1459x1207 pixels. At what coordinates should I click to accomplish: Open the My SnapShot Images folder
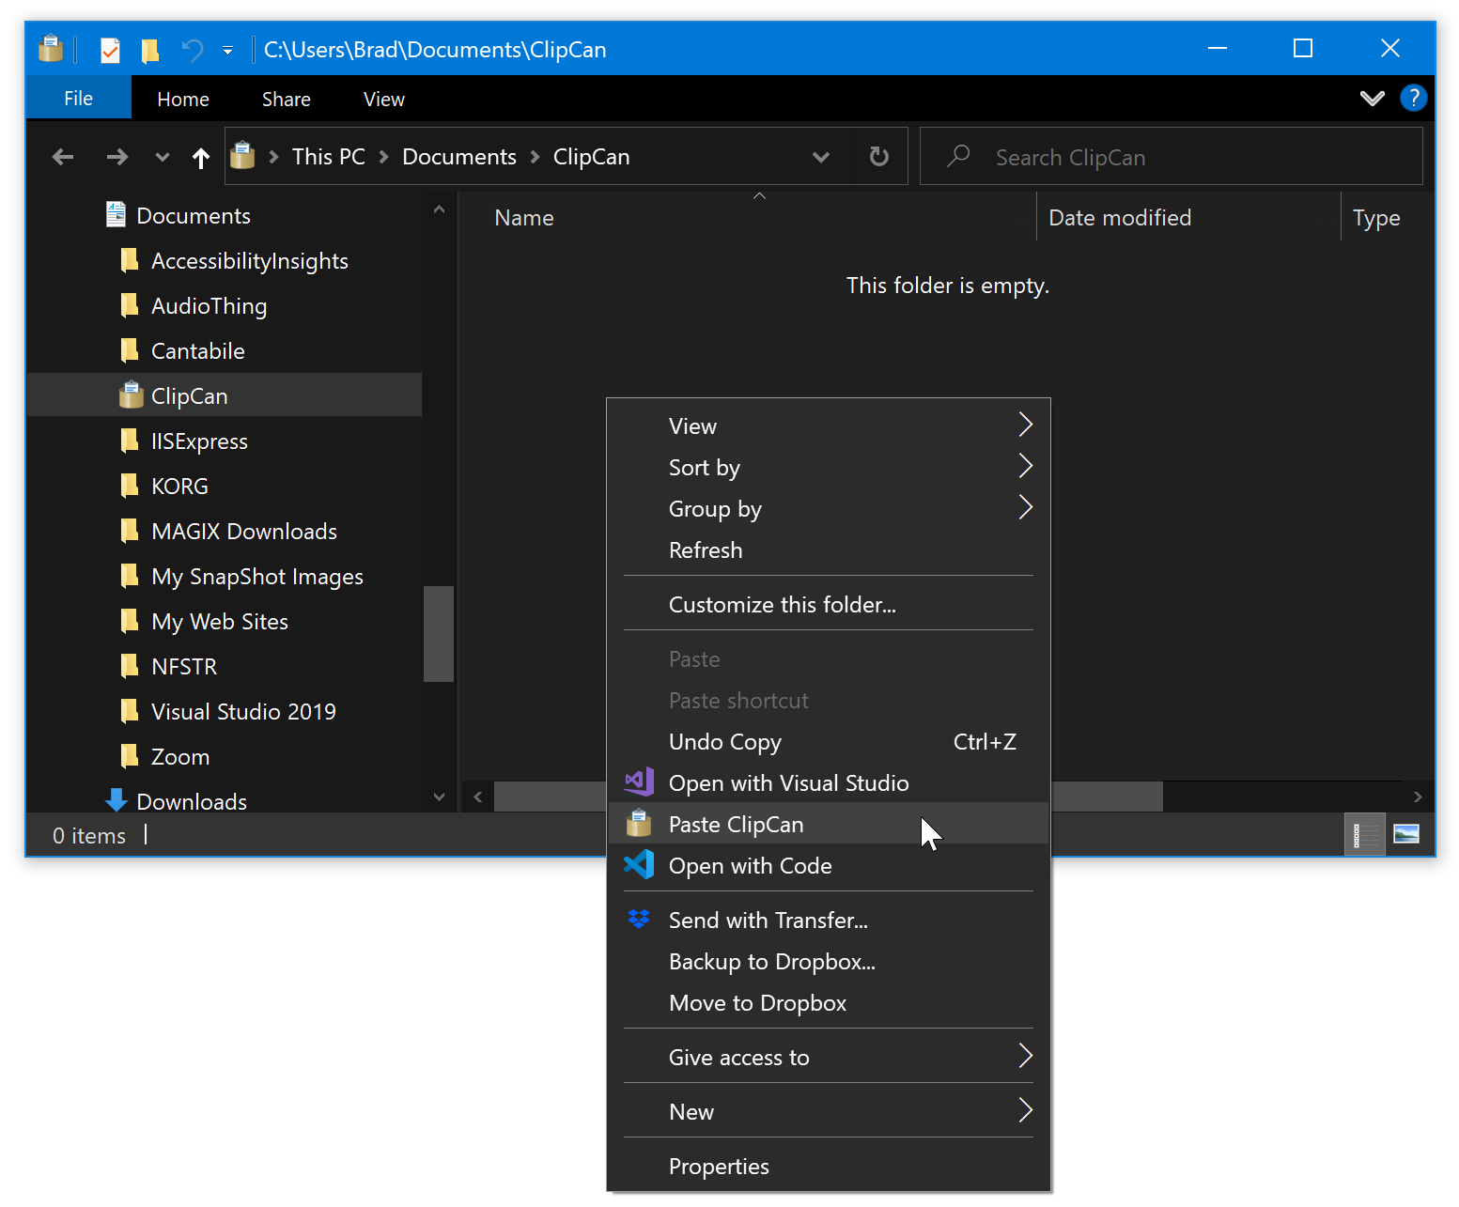256,577
